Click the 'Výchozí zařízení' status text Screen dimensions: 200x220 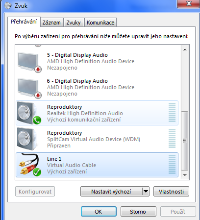pyautogui.click(x=67, y=171)
